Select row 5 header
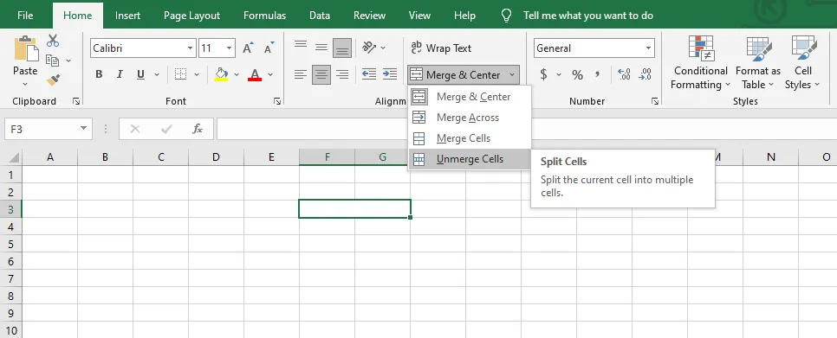837x338 pixels. (11, 244)
